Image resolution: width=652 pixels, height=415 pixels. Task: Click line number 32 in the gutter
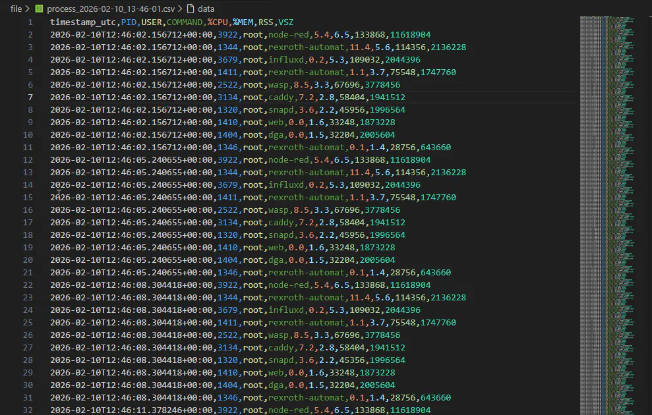tap(28, 410)
